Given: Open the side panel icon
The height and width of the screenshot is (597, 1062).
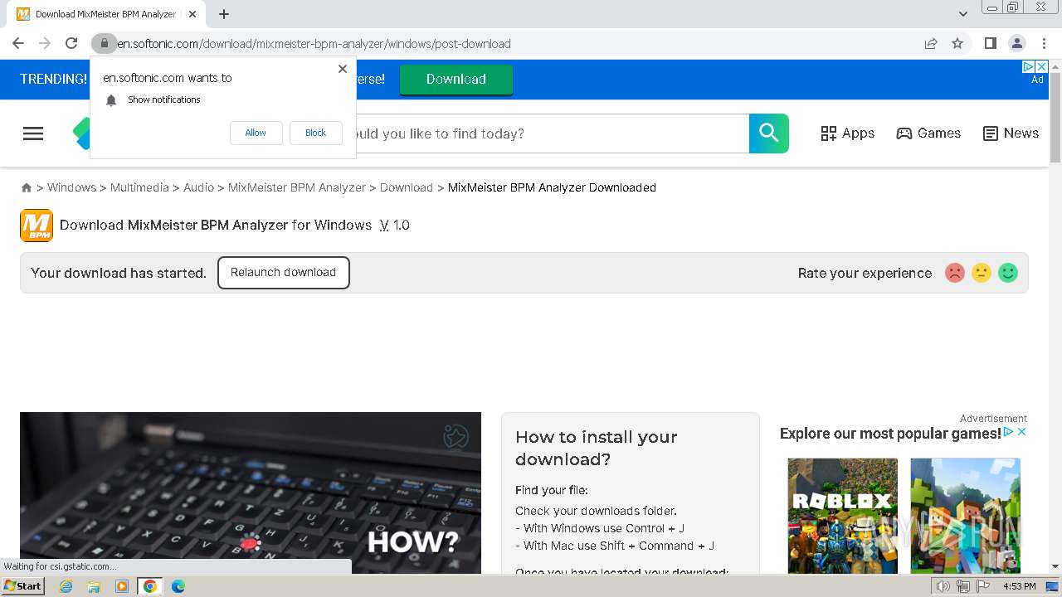Looking at the screenshot, I should coord(990,43).
